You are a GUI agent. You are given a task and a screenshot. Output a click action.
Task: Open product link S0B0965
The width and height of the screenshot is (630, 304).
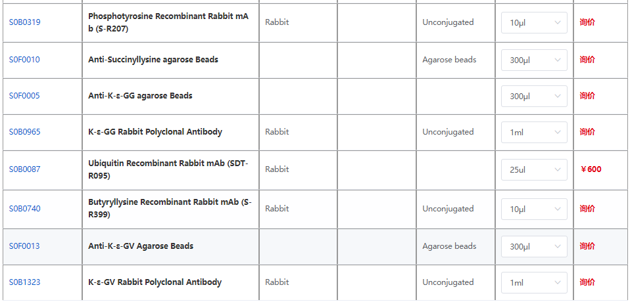coord(24,132)
